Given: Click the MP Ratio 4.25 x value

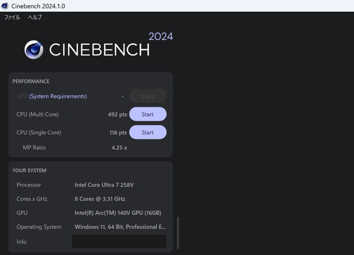Looking at the screenshot, I should click(119, 148).
